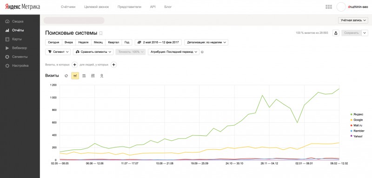
Task: Open the Учётная запись dropdown
Action: pyautogui.click(x=353, y=20)
